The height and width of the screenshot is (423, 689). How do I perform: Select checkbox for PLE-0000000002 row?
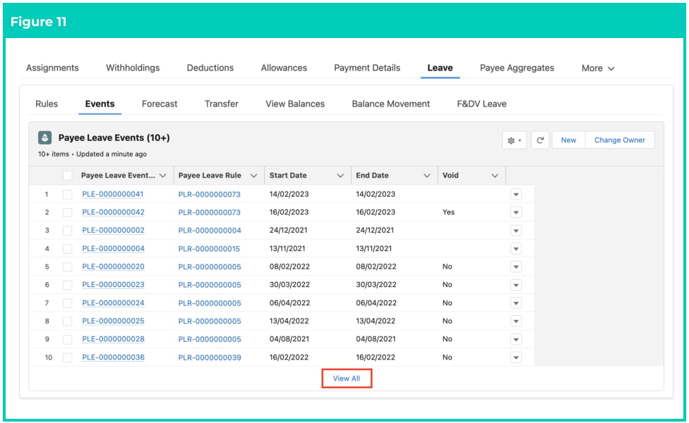pos(67,231)
